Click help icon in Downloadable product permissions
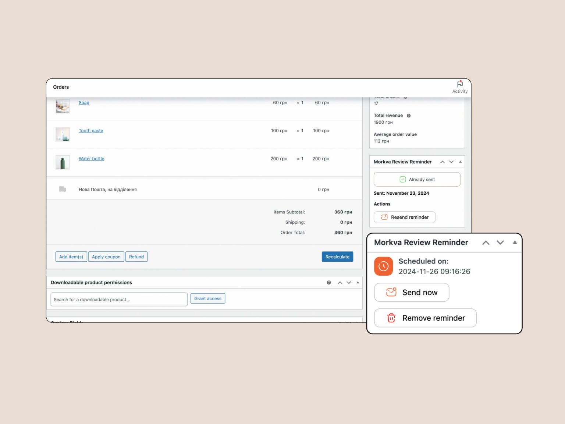 (329, 283)
